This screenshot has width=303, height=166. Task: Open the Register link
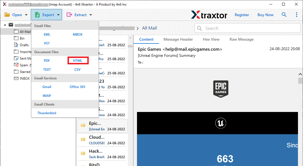click(242, 15)
